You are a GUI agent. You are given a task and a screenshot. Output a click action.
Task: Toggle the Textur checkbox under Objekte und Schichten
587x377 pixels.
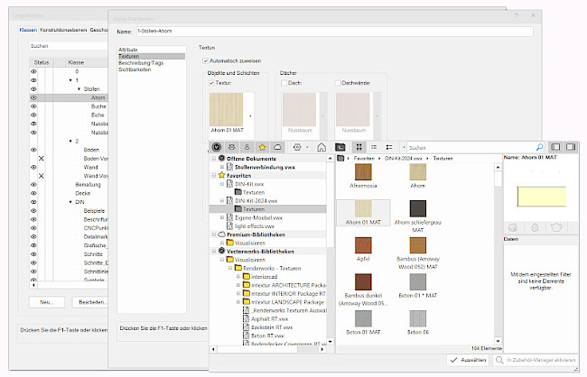coord(211,83)
